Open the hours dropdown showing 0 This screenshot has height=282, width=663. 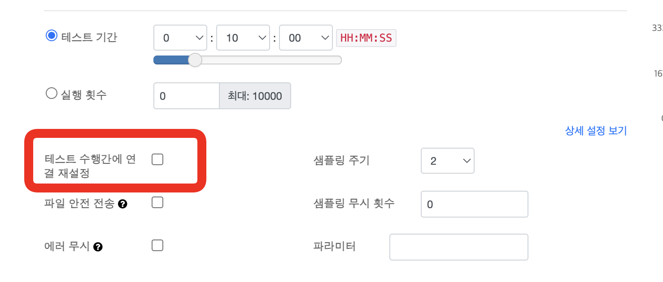point(180,38)
